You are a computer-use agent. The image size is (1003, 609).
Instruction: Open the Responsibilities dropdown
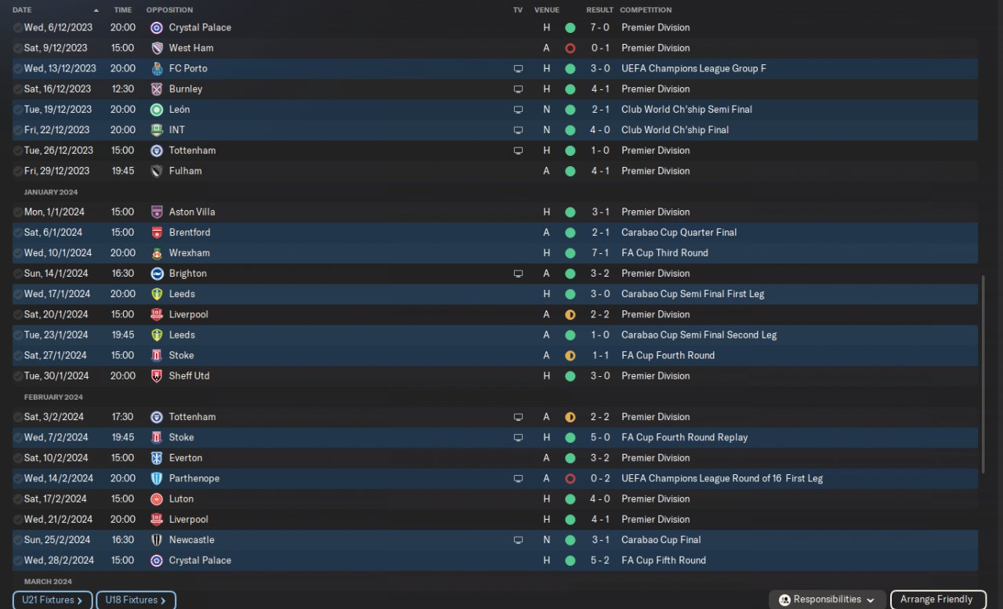click(827, 600)
